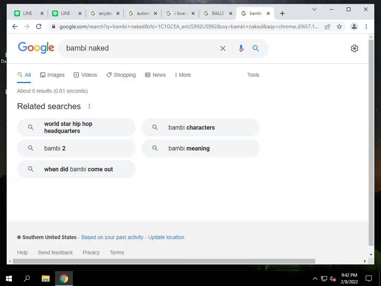Search 'world star hip hop headquarters'
This screenshot has height=286, width=381.
tap(76, 127)
